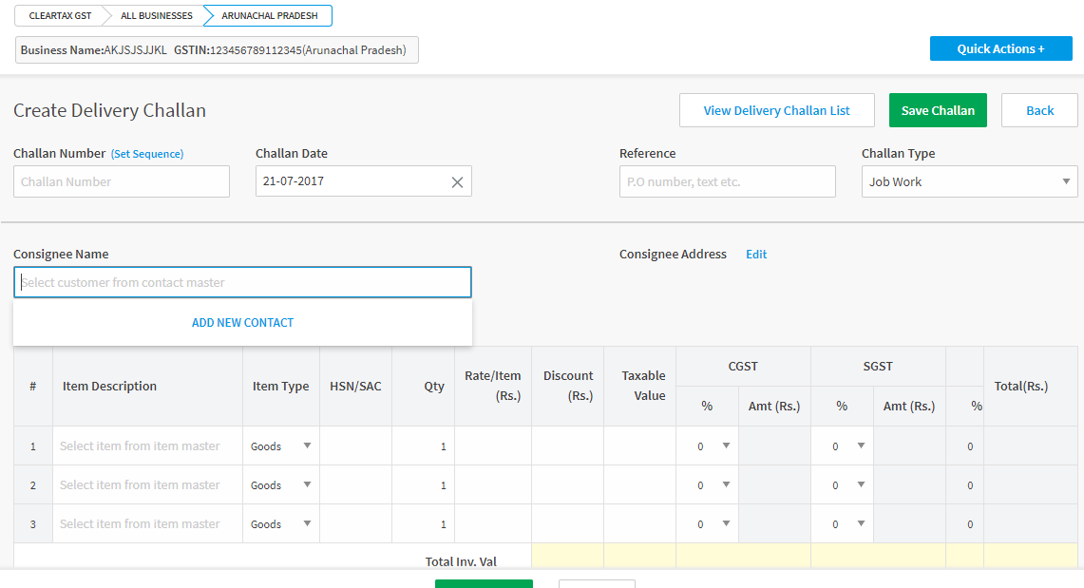This screenshot has height=588, width=1084.
Task: Clear the Challan Date field
Action: (x=457, y=180)
